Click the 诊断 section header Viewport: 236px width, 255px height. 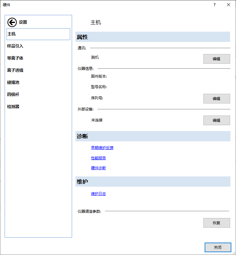point(153,136)
